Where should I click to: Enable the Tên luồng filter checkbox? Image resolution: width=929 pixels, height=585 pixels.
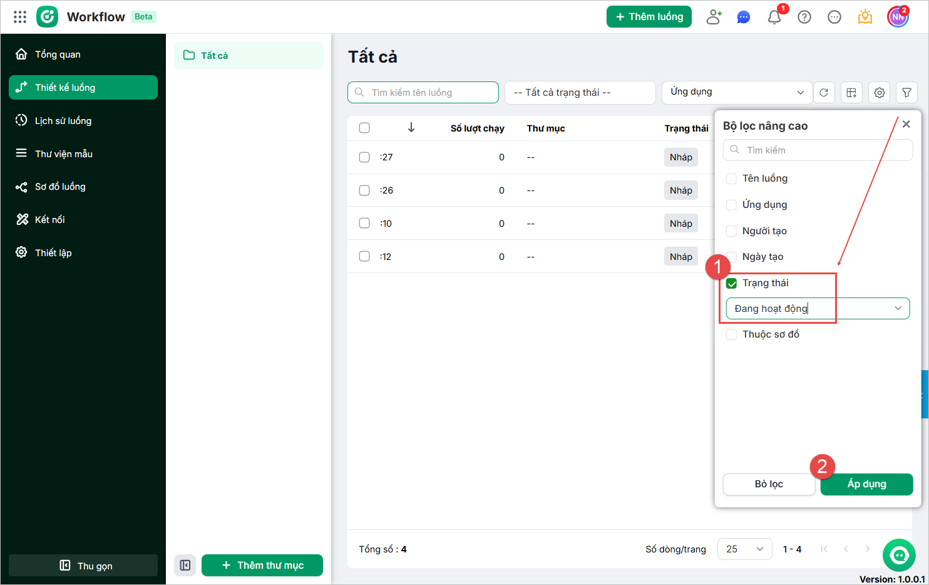(731, 179)
